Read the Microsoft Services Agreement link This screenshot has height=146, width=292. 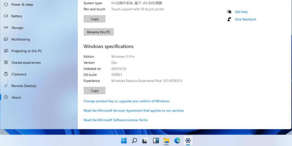coord(134,111)
